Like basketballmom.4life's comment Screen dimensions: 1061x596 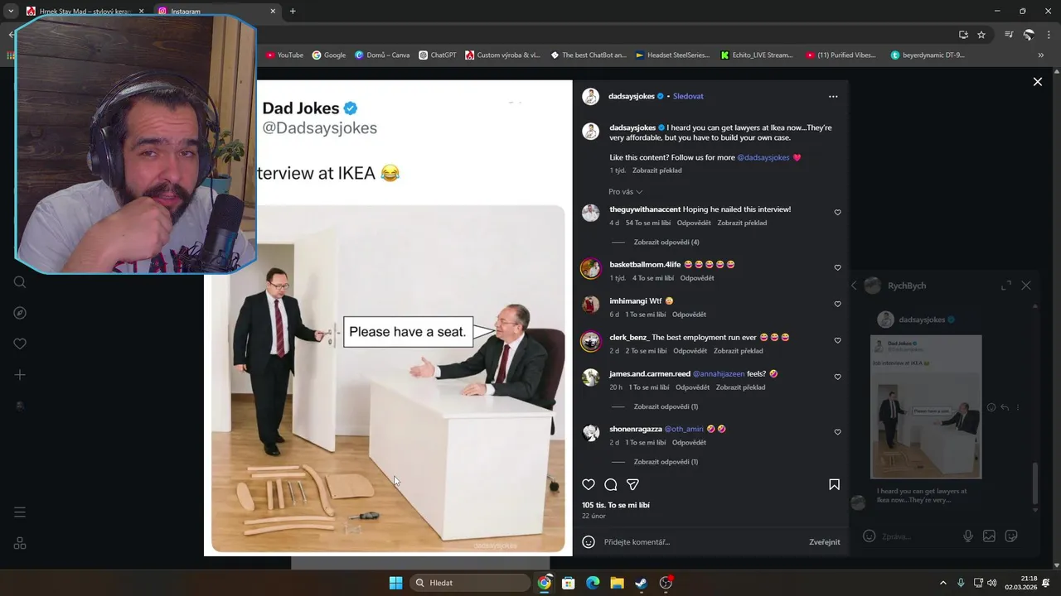[x=837, y=267]
